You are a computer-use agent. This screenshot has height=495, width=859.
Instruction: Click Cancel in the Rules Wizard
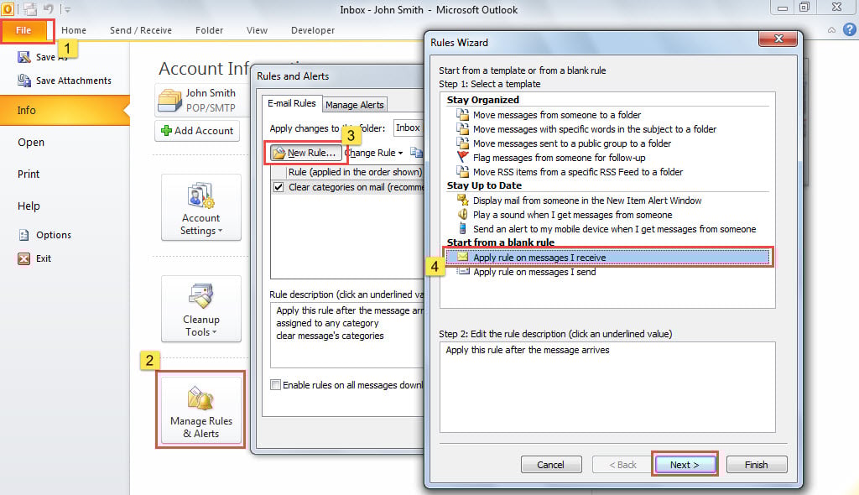tap(550, 464)
